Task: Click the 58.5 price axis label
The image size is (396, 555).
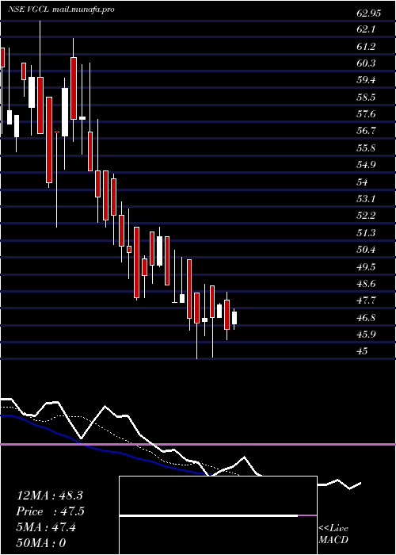Action: click(366, 98)
